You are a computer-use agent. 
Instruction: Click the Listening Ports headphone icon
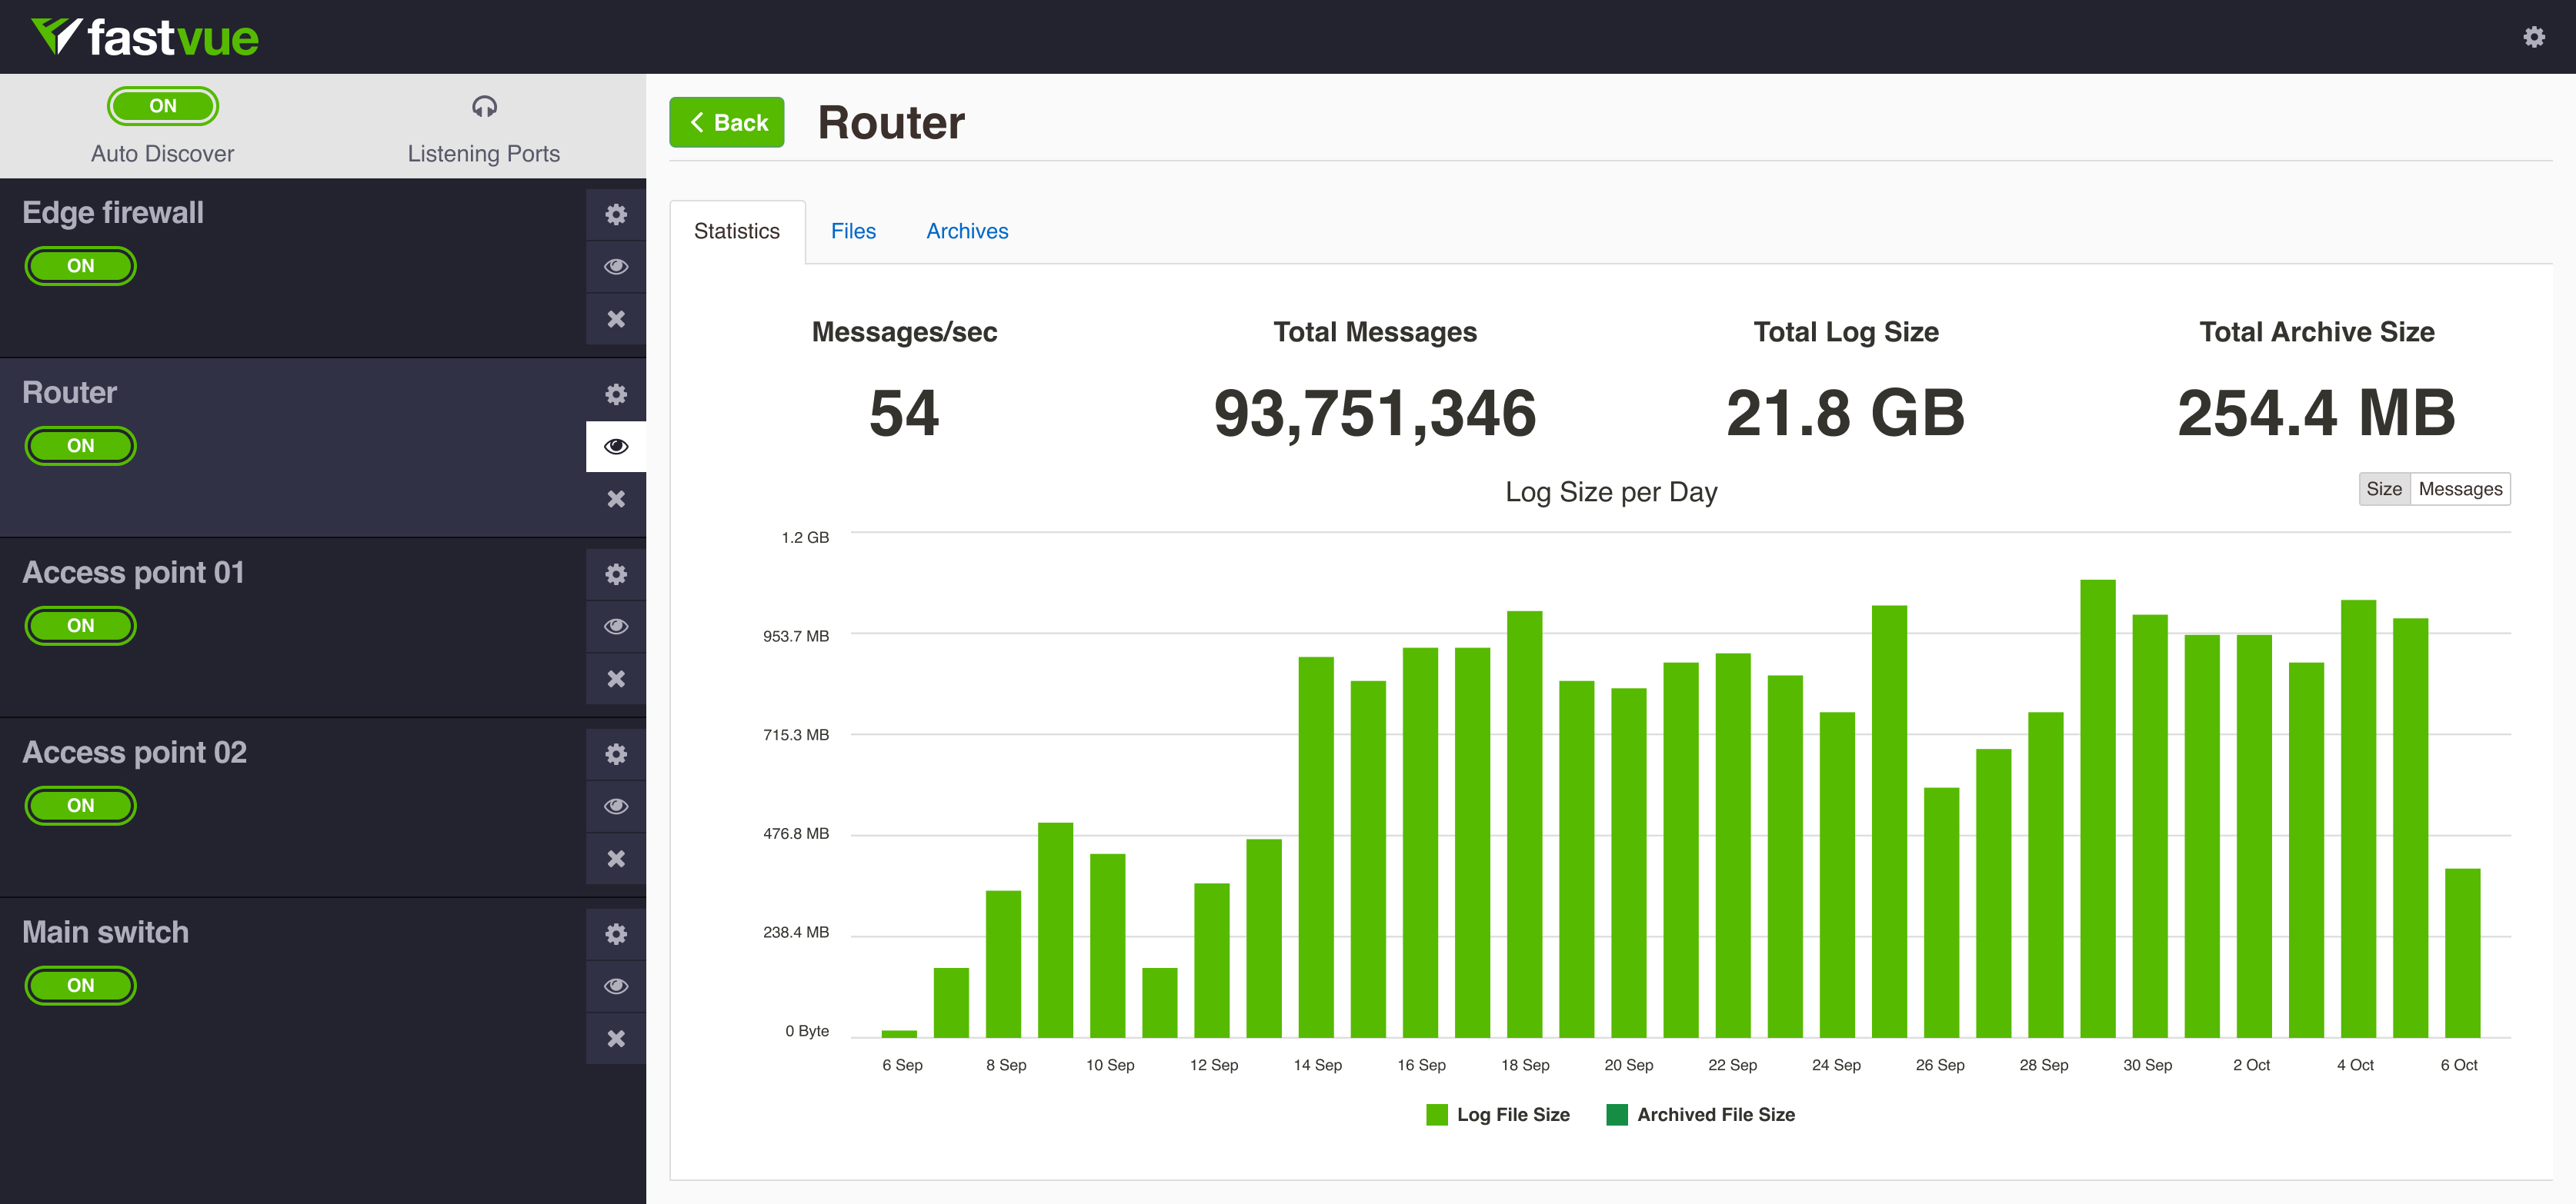point(484,107)
